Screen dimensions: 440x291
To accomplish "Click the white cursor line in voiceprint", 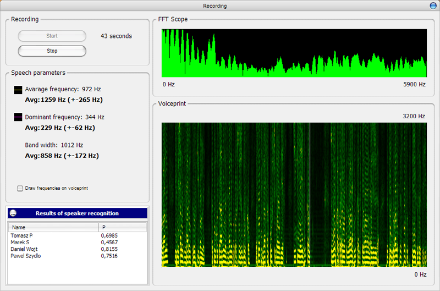I will click(x=310, y=195).
